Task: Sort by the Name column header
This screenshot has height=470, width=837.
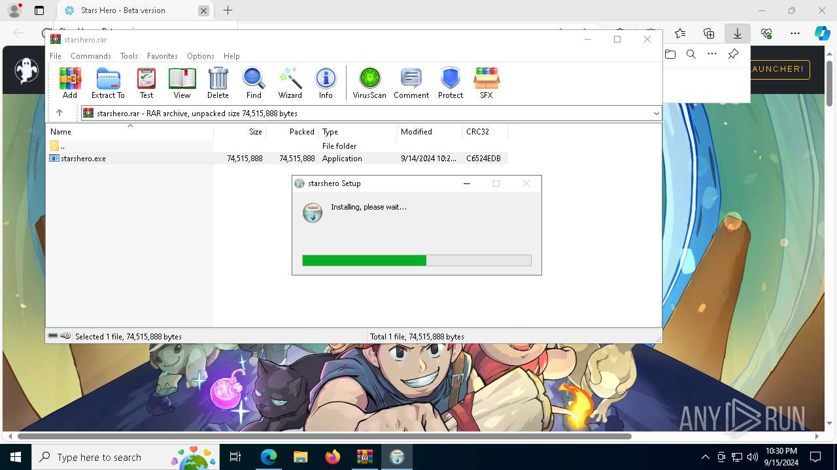Action: [130, 132]
